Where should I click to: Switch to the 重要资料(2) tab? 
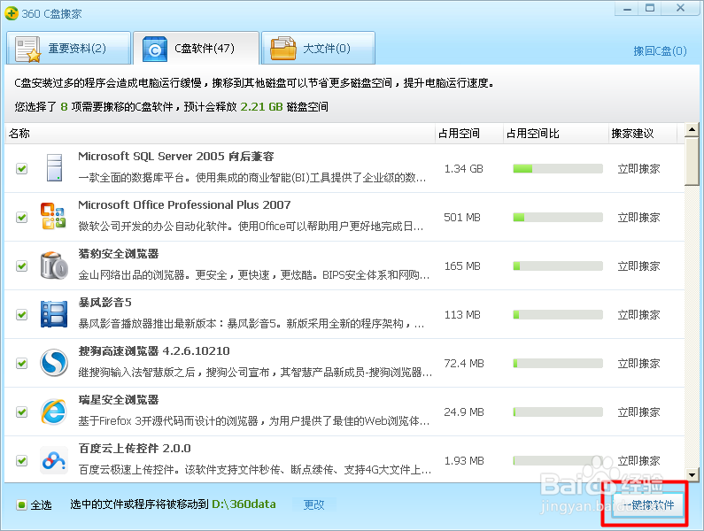pos(68,48)
